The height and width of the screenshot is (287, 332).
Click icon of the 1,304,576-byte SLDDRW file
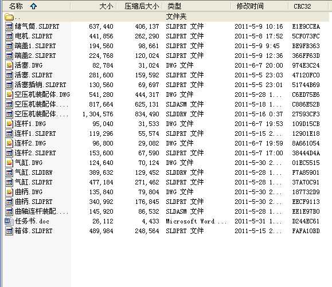tap(9, 114)
